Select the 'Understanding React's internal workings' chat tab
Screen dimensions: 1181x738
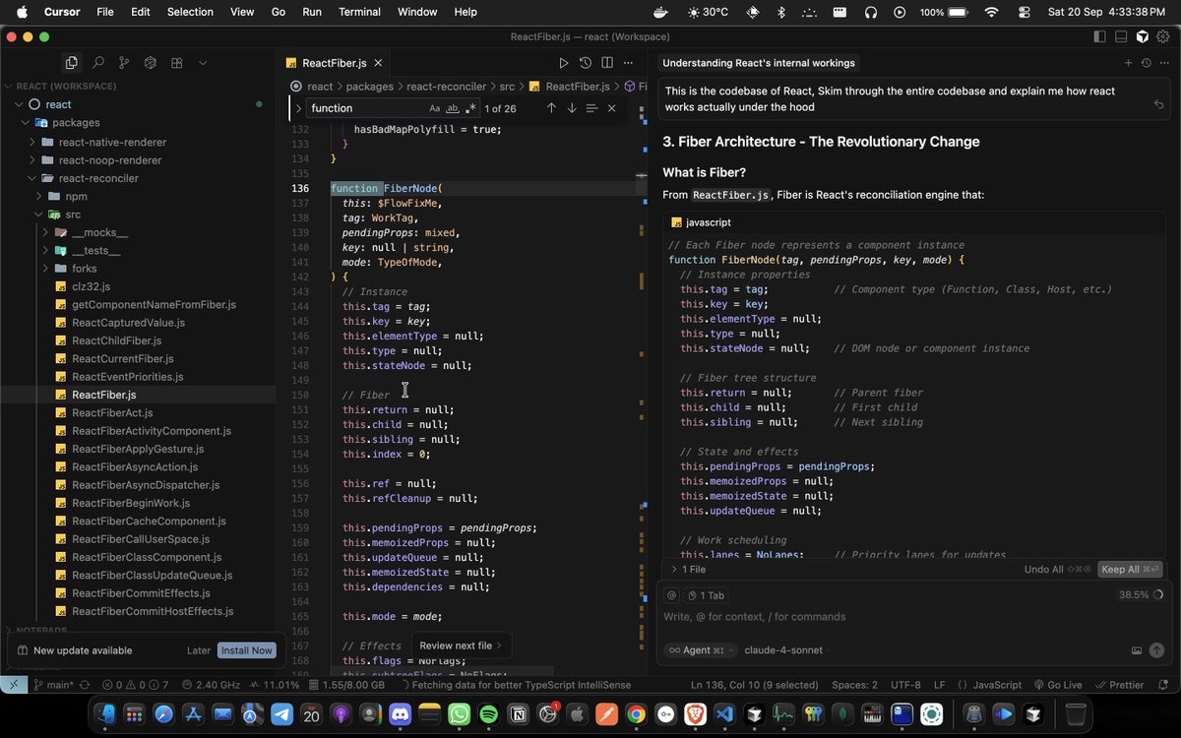[x=759, y=63]
